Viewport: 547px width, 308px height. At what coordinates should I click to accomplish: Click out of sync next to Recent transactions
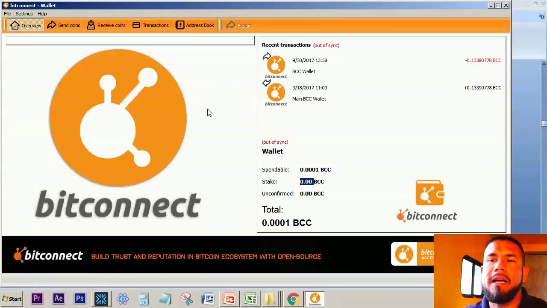(326, 45)
